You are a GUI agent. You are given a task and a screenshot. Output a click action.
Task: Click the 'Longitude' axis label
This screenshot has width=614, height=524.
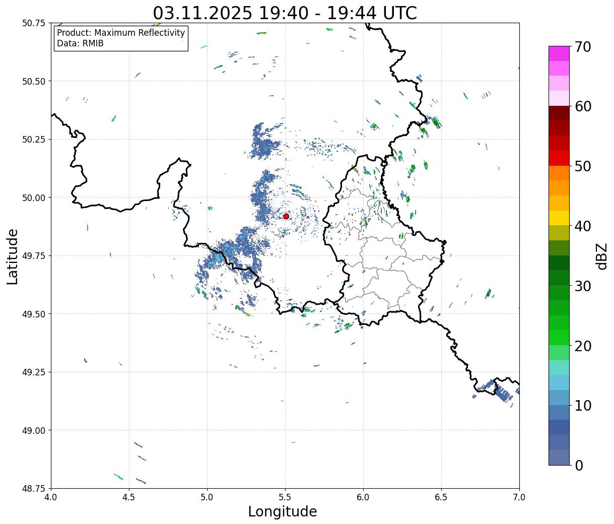pos(283,512)
